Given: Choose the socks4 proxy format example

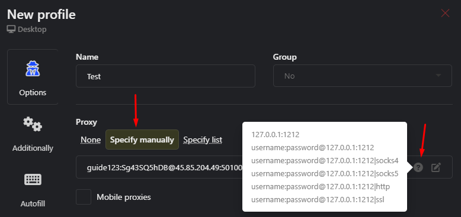Looking at the screenshot, I should (x=325, y=161).
